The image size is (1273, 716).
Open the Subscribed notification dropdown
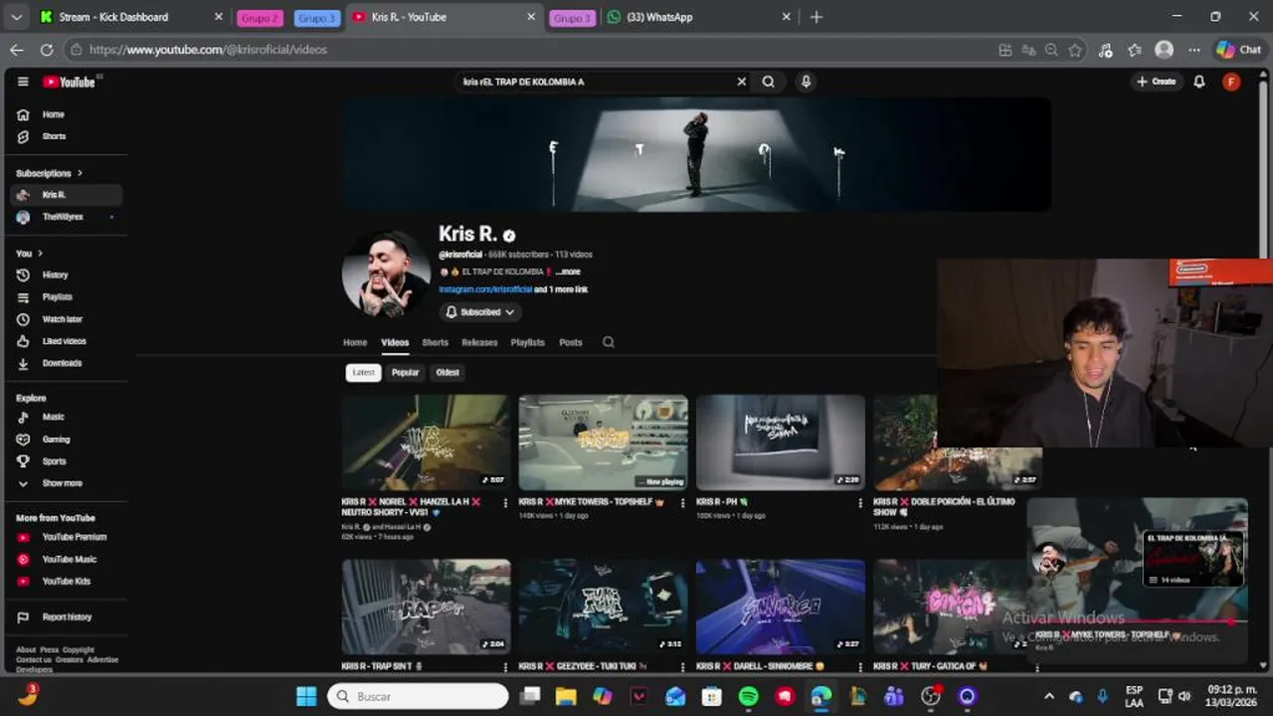tap(480, 312)
